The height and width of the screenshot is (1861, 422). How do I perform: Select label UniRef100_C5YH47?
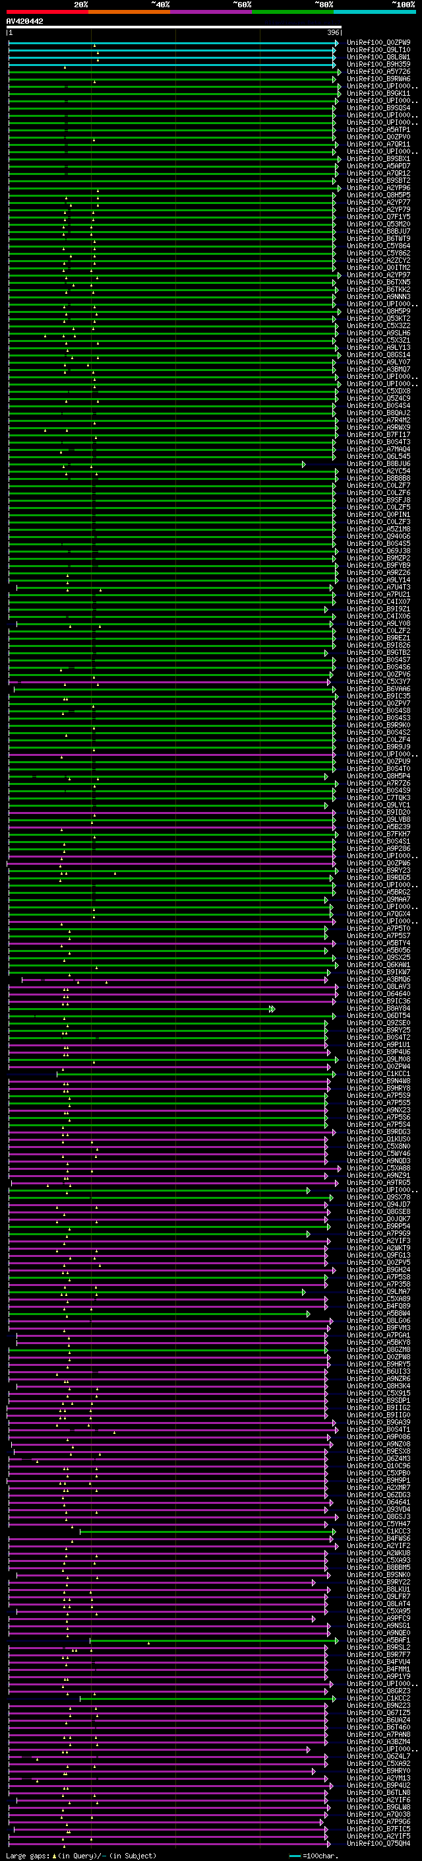[x=378, y=1524]
